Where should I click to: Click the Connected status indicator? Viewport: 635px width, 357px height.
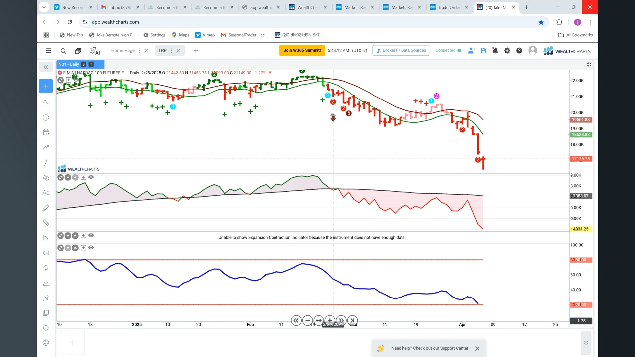click(448, 51)
